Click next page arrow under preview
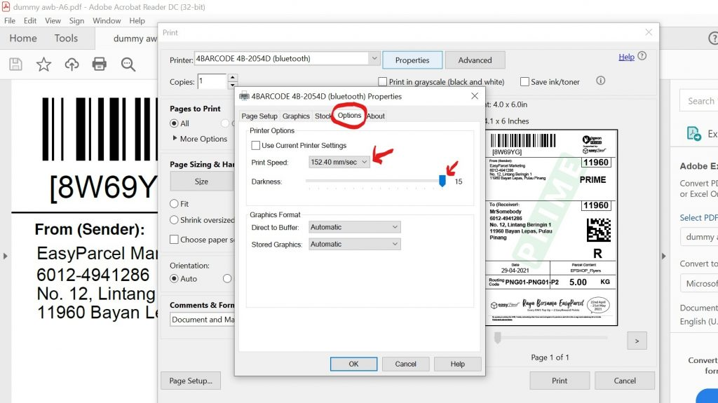The width and height of the screenshot is (718, 403). [x=637, y=341]
